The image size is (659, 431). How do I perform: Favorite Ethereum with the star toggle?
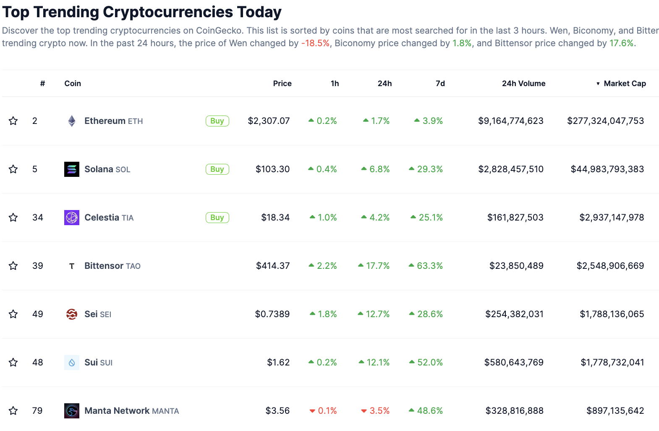point(13,121)
